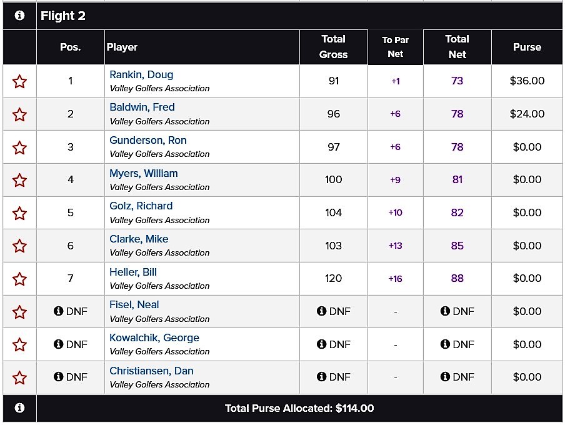Click the info icon beside Flight 2 header

(19, 16)
